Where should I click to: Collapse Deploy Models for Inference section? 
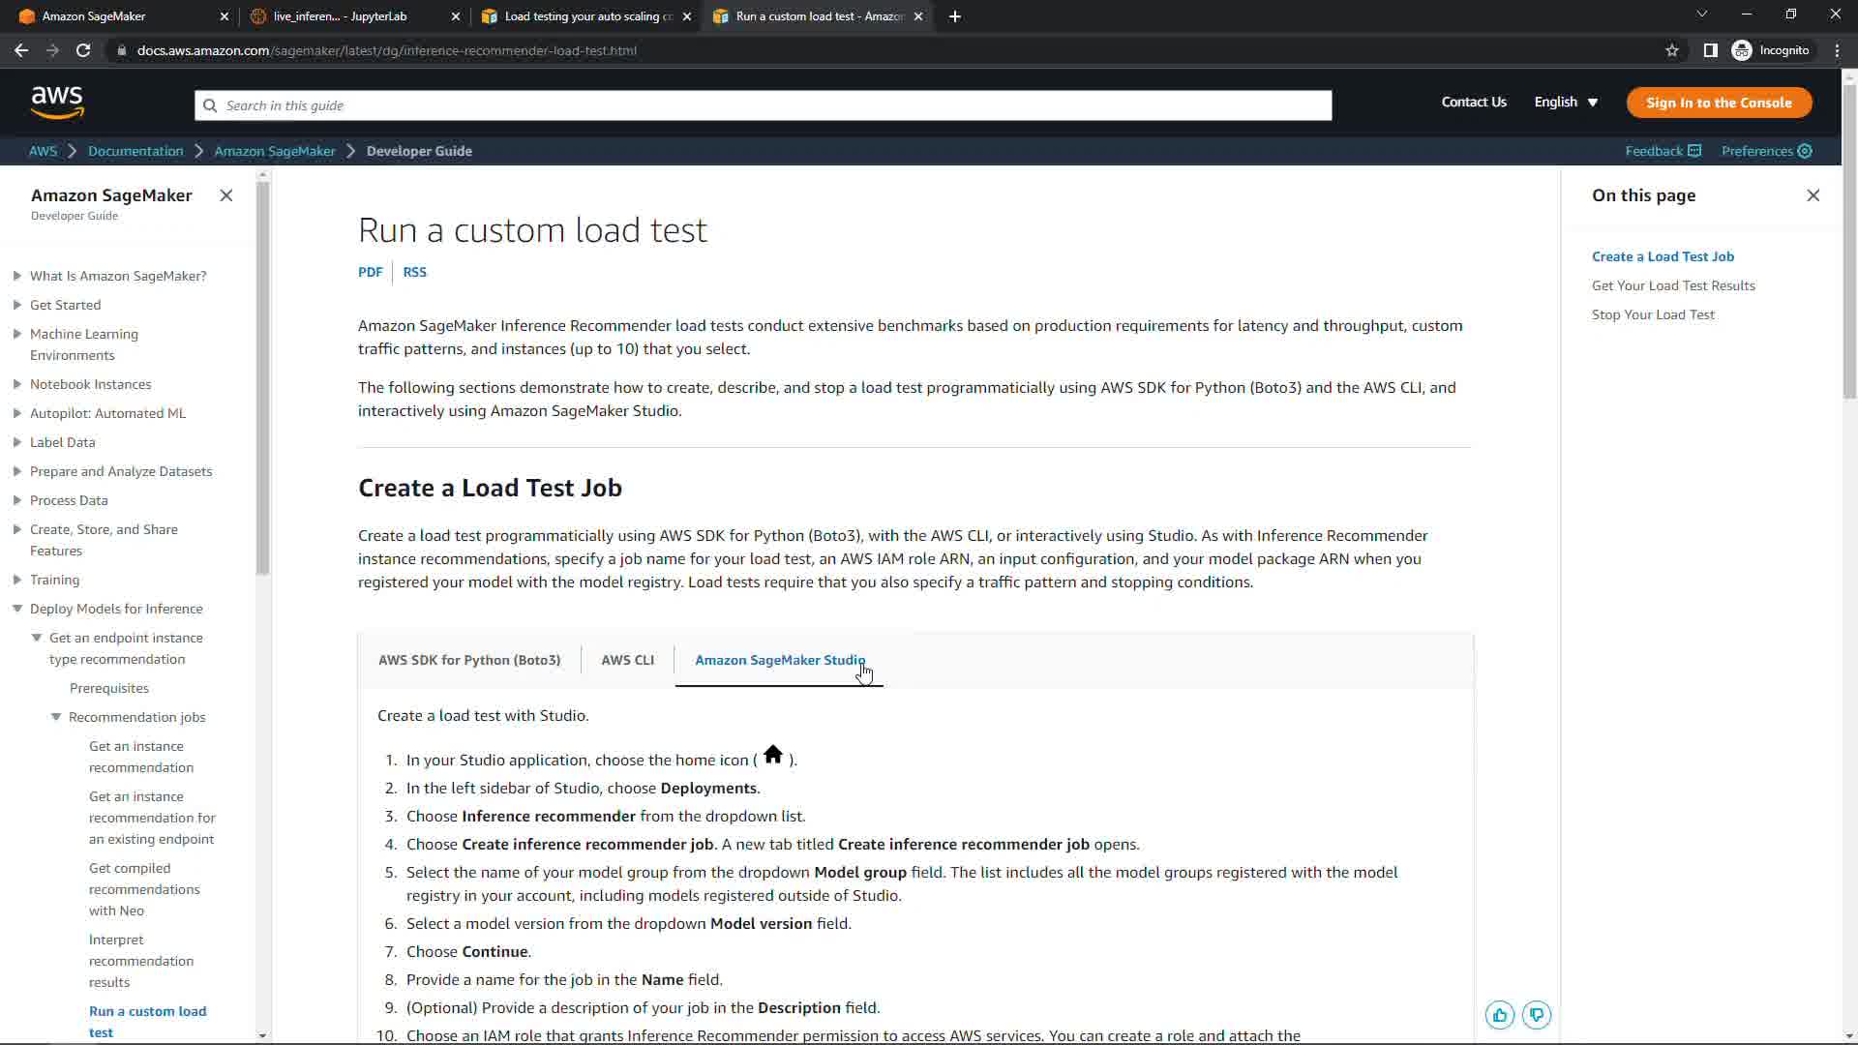[17, 609]
